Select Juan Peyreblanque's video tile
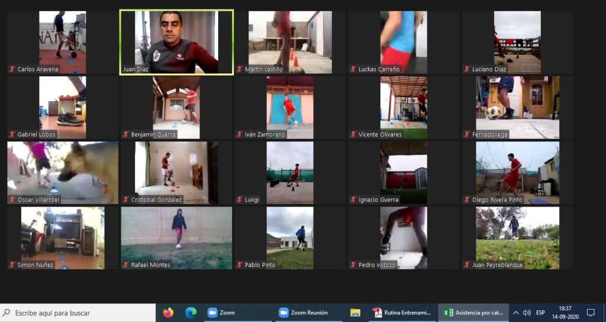606x322 pixels. click(517, 237)
